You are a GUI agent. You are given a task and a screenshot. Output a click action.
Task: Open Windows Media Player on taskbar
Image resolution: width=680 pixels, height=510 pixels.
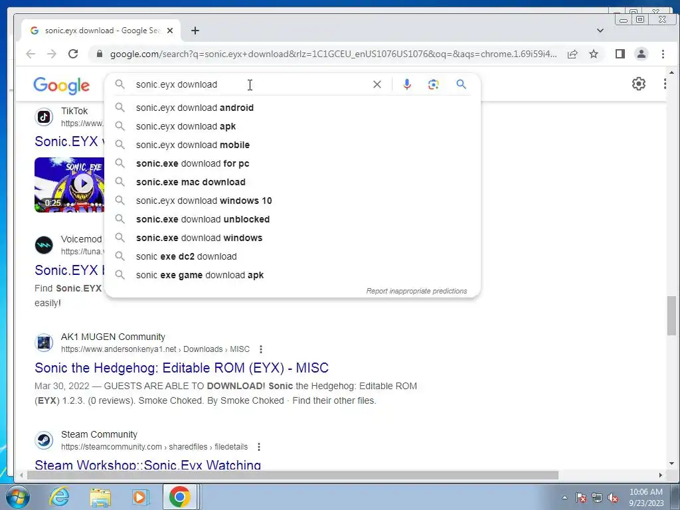[139, 497]
